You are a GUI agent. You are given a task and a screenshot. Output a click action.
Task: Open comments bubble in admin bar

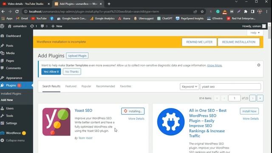pos(44,26)
